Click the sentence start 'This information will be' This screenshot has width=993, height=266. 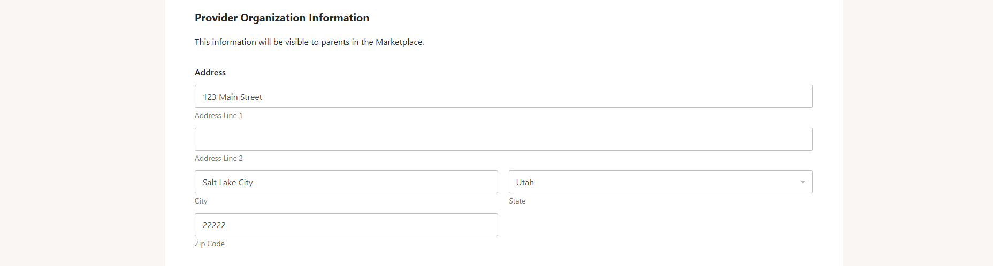coord(239,42)
